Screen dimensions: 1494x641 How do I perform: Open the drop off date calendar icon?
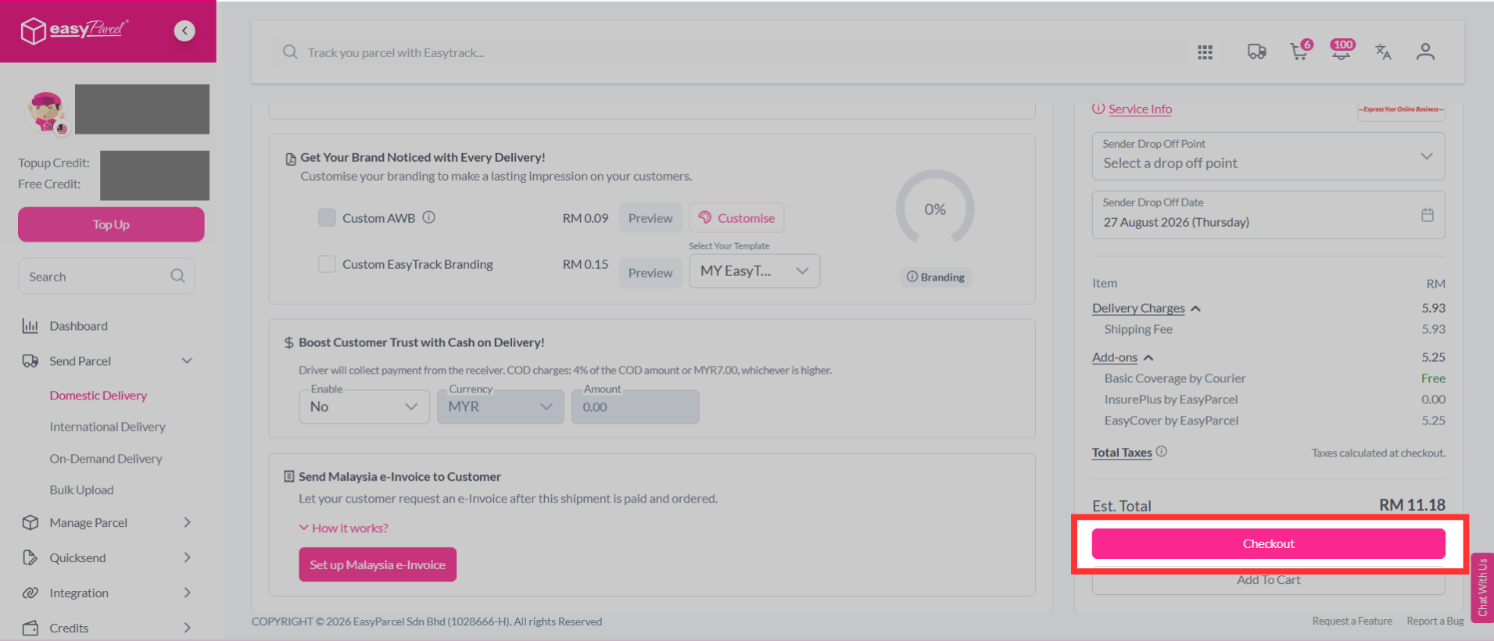click(x=1428, y=215)
